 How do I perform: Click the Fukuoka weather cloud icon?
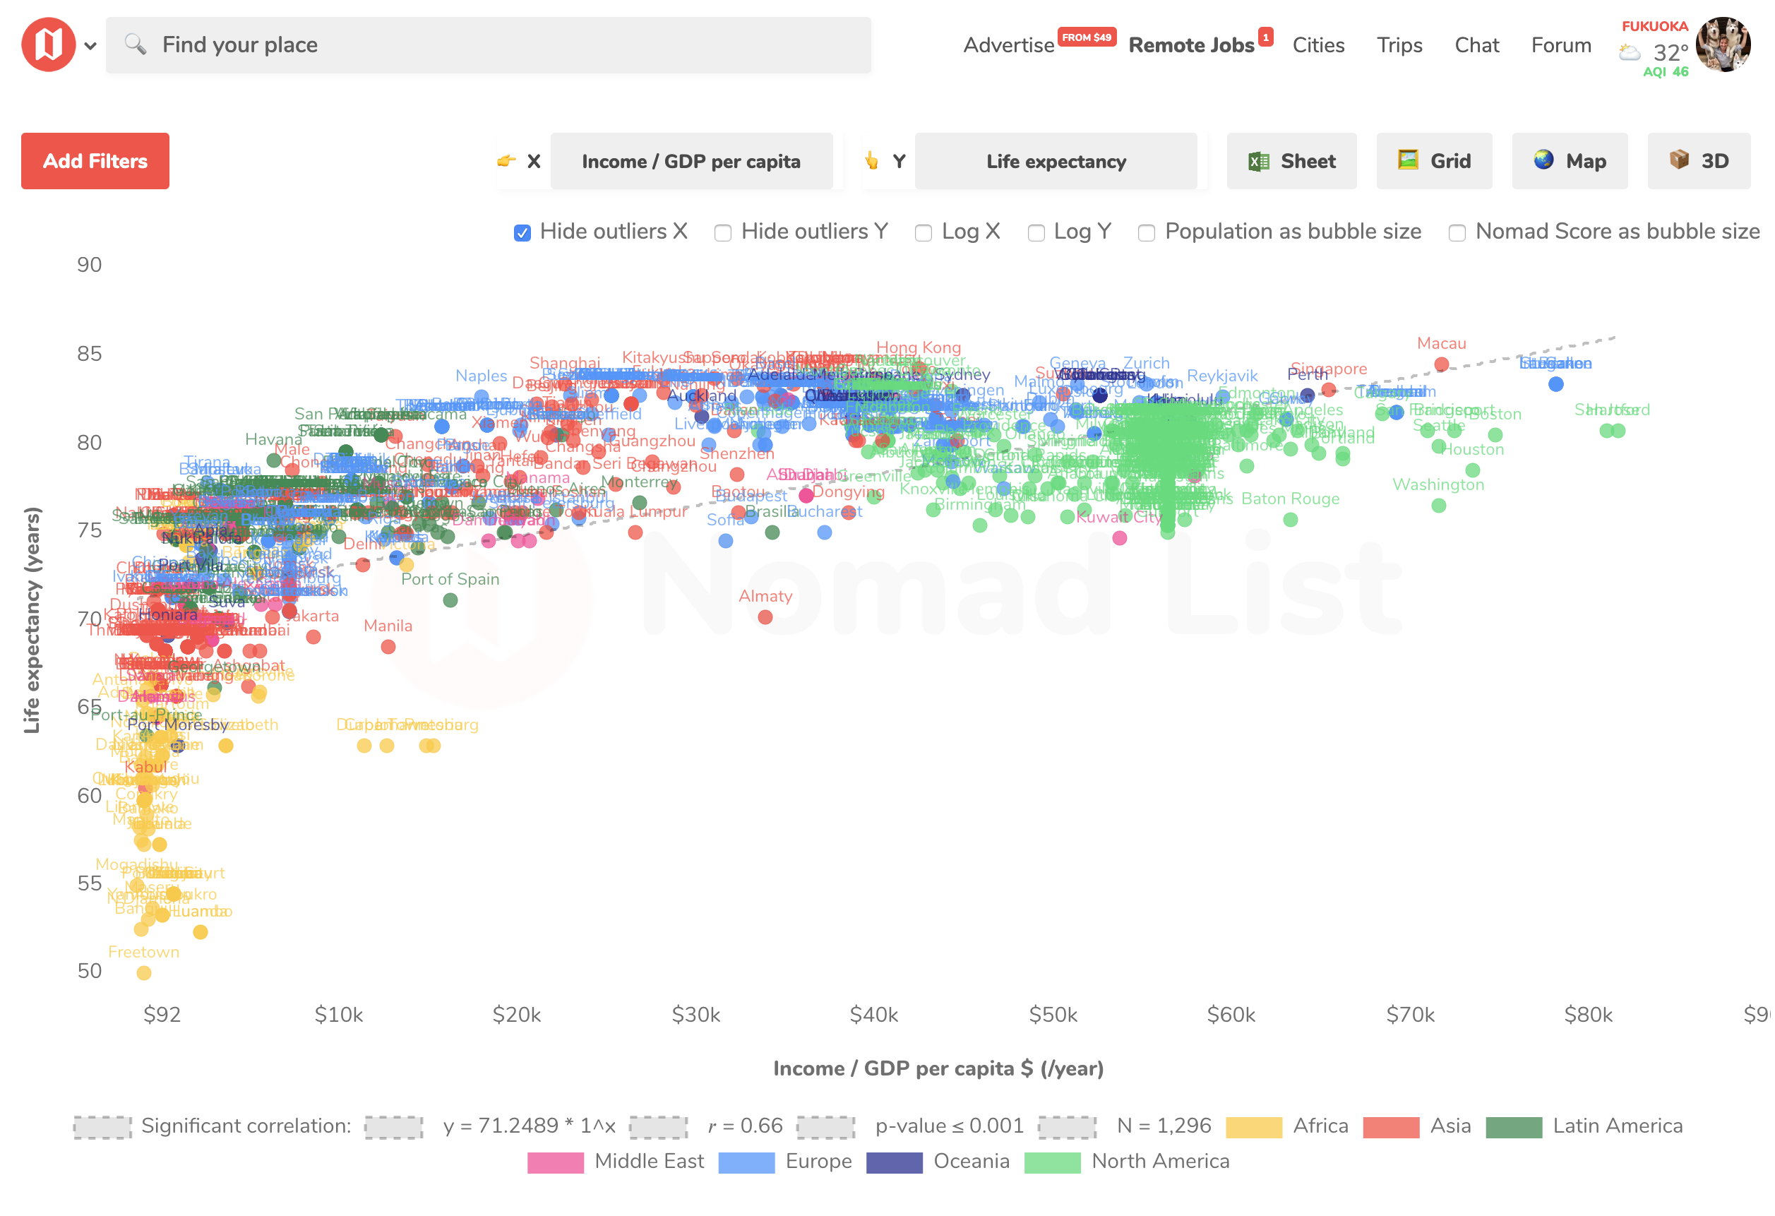coord(1629,53)
